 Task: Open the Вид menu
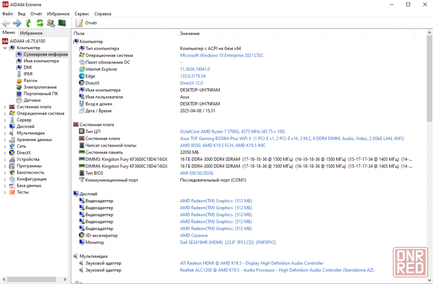pos(22,14)
